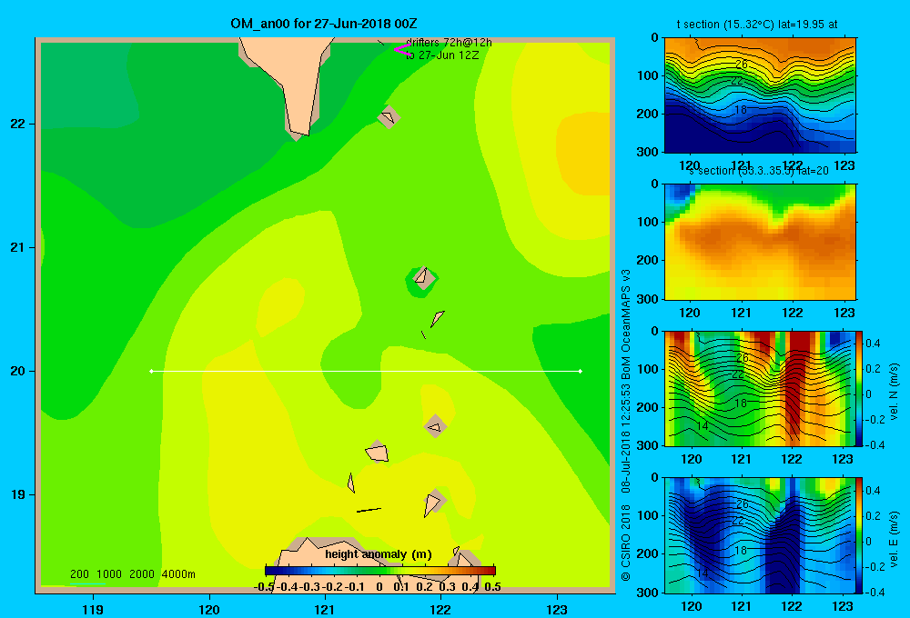Click the 't section (15..32°C) lat=19.95' title
Viewport: 910px width, 618px height.
pyautogui.click(x=757, y=25)
